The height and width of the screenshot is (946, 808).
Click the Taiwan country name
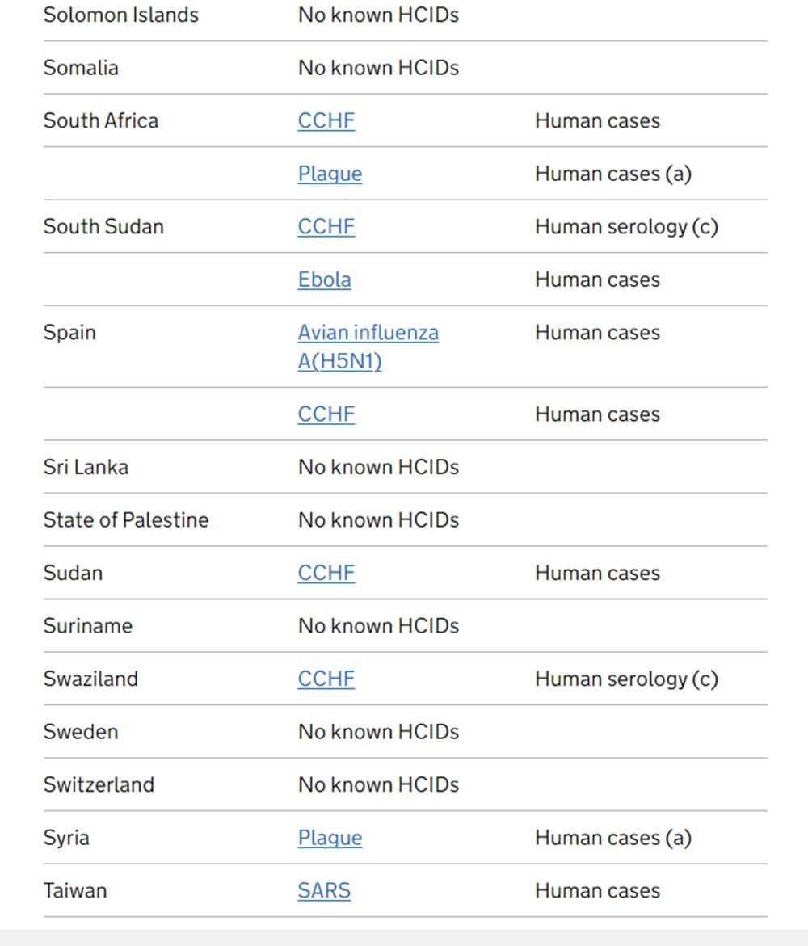(x=74, y=891)
